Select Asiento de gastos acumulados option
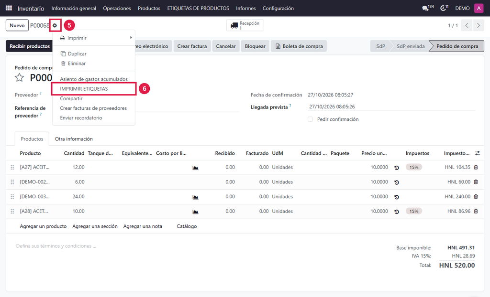This screenshot has height=297, width=490. pos(94,79)
